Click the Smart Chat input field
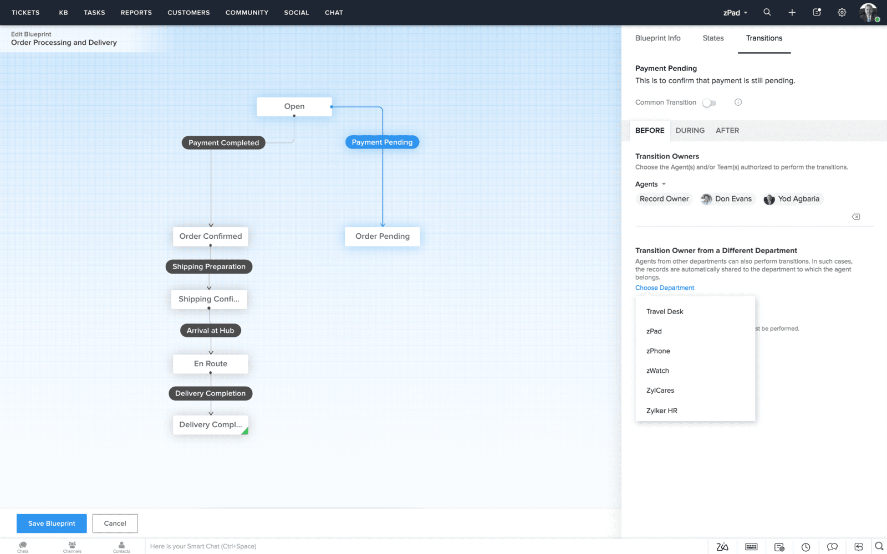The width and height of the screenshot is (887, 554). [426, 546]
